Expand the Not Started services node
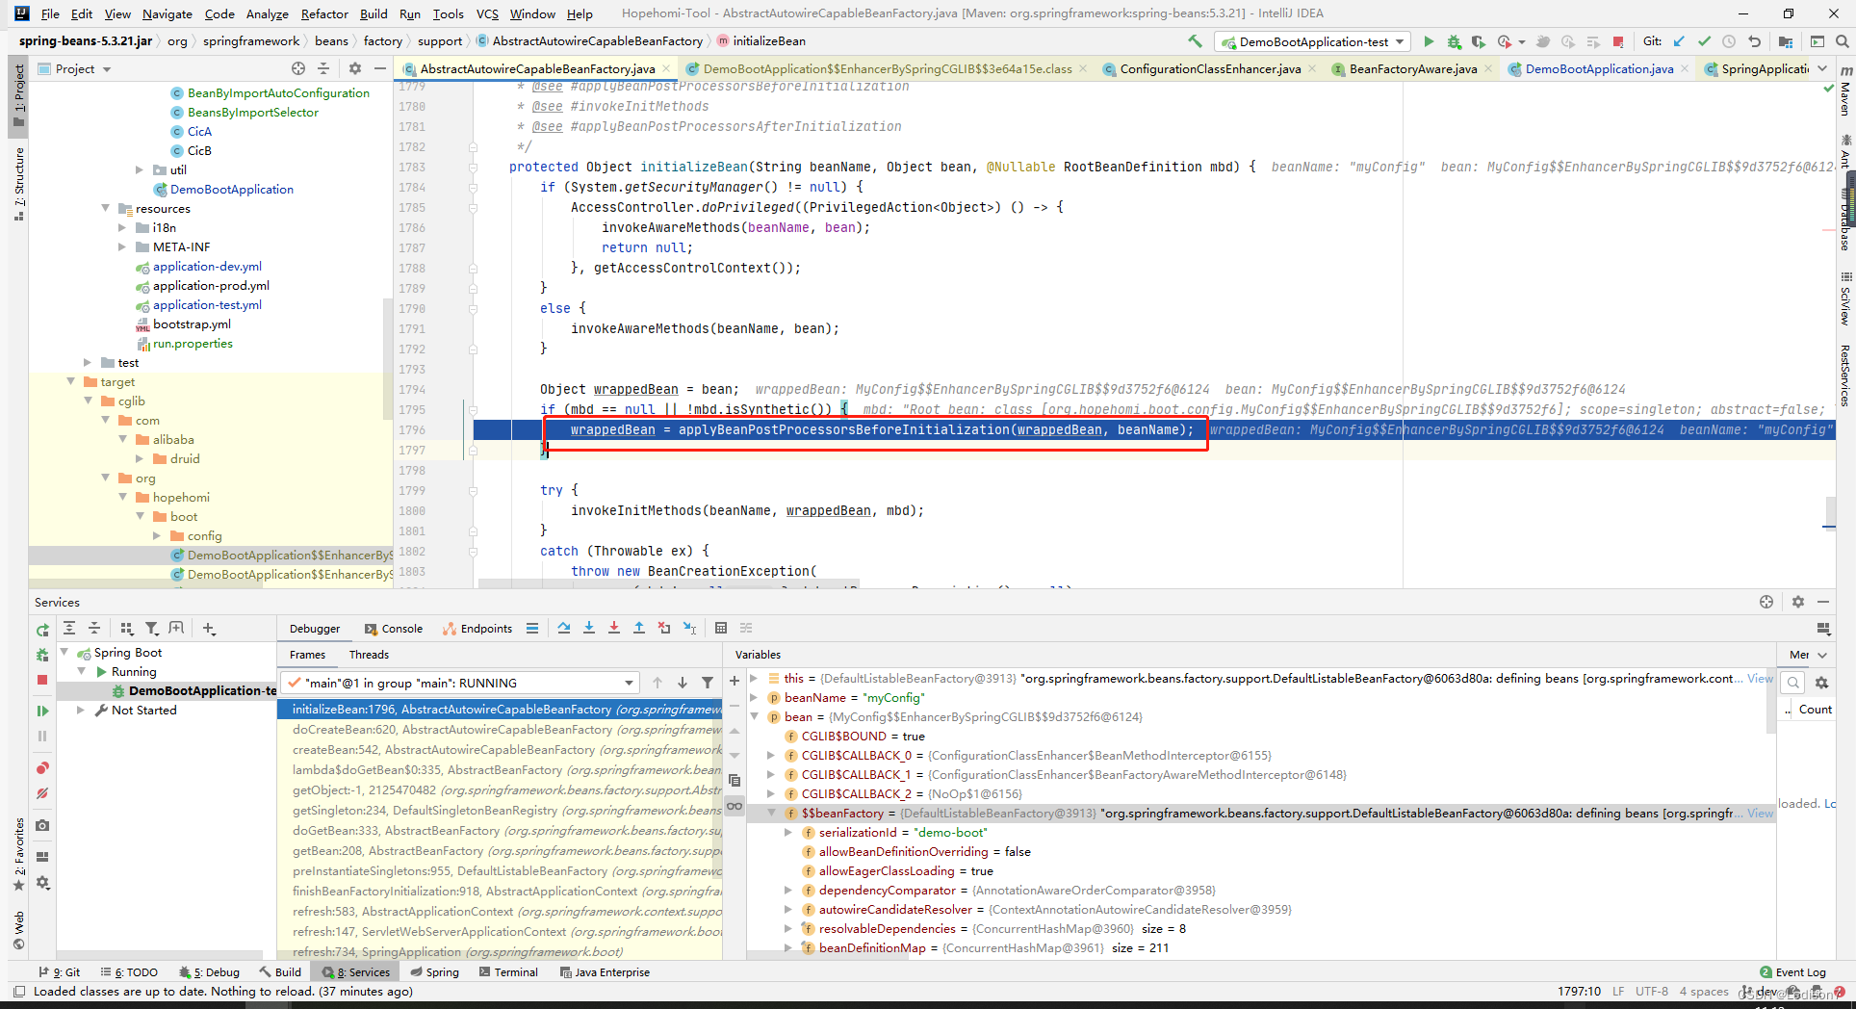The height and width of the screenshot is (1009, 1856). (x=81, y=710)
